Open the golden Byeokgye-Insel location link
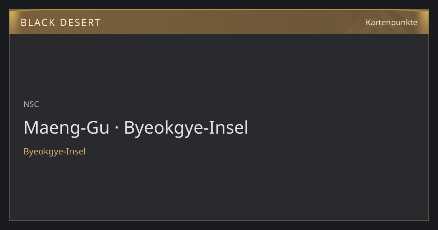Screen dimensions: 438x230 (x=54, y=152)
